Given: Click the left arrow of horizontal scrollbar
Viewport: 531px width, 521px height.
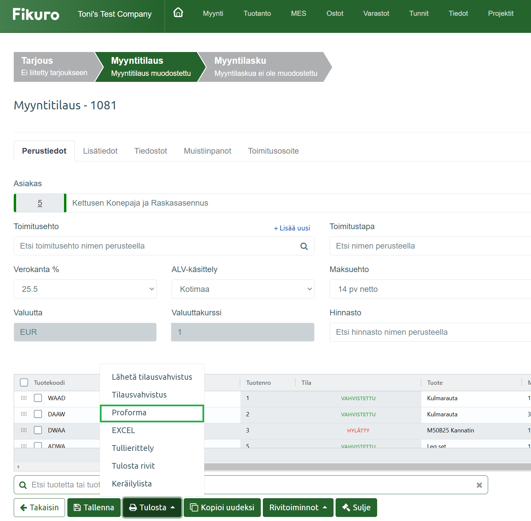Looking at the screenshot, I should pos(18,467).
